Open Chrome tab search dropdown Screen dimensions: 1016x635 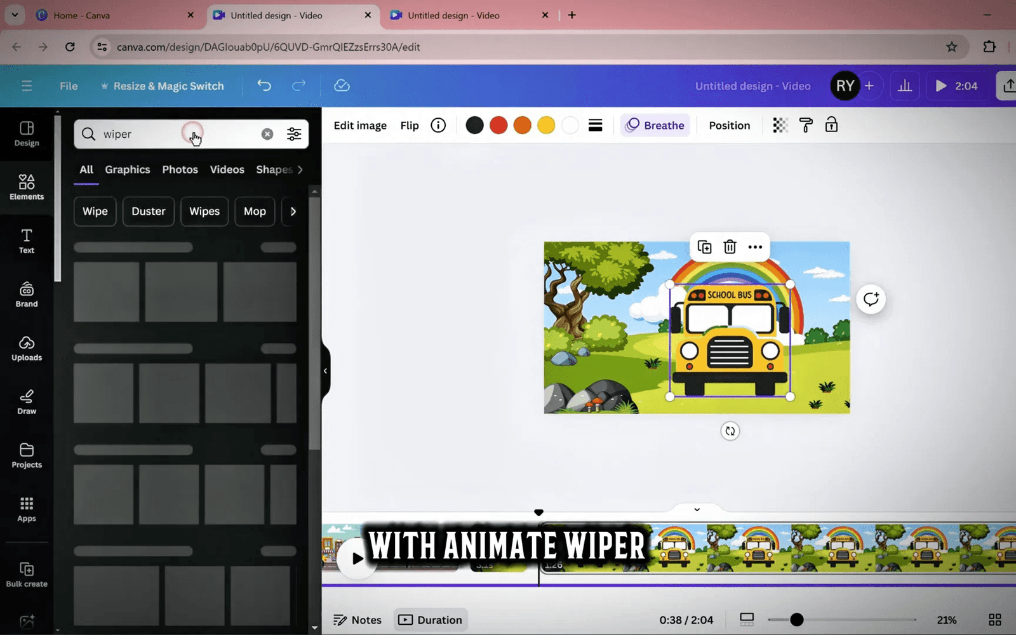pos(15,15)
